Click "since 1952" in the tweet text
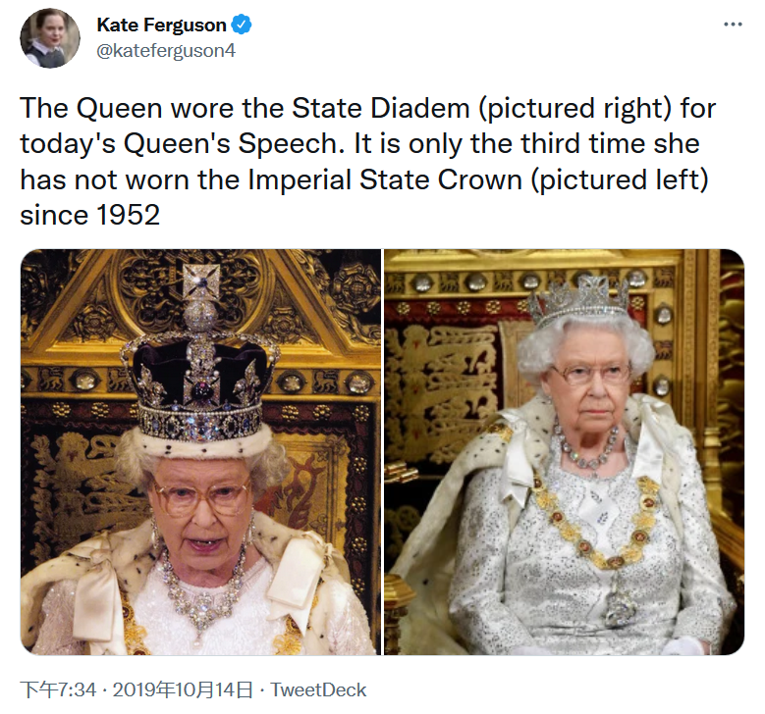765x714 pixels. tap(89, 214)
